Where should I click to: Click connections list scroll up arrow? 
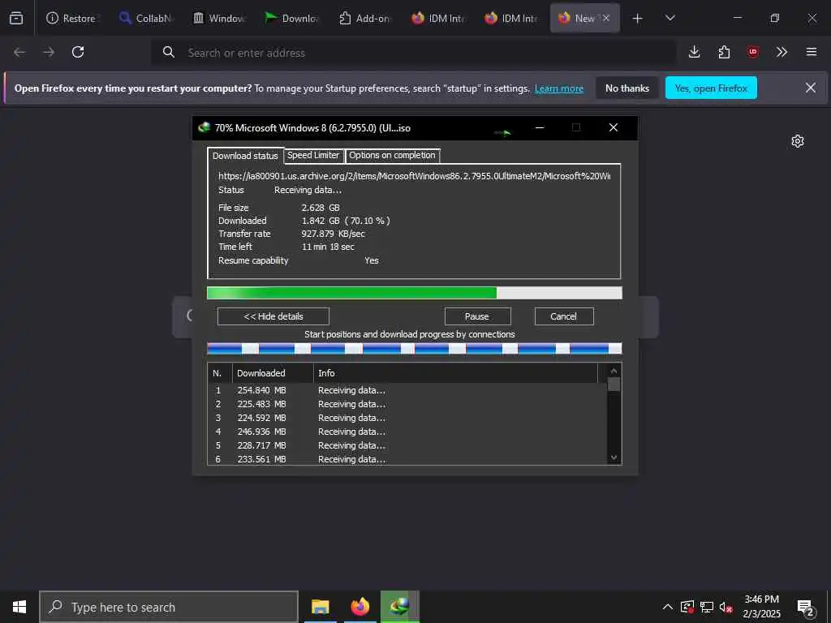click(614, 371)
